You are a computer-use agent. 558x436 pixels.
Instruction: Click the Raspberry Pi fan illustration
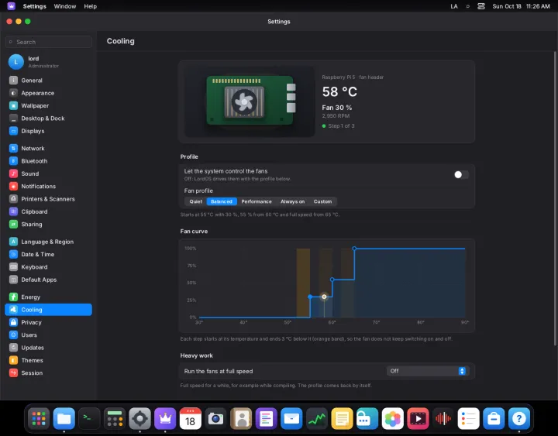(250, 101)
